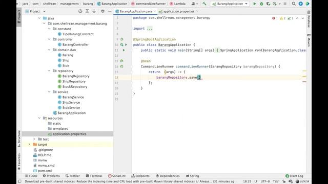Open Search Everywhere magnifier icon
Image resolution: width=328 pixels, height=184 pixels.
(x=294, y=4)
